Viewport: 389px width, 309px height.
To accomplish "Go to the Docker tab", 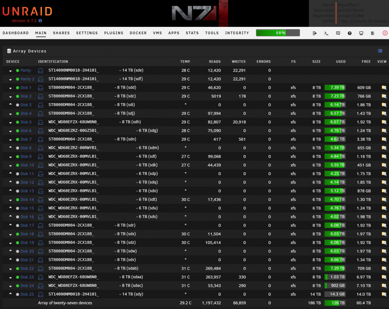I will tap(138, 33).
